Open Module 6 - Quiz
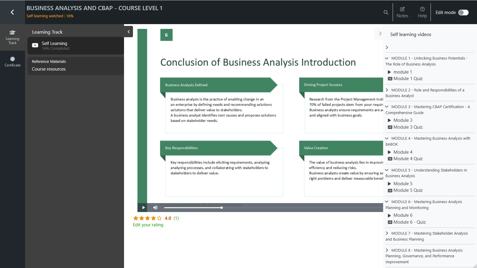 tap(407, 222)
